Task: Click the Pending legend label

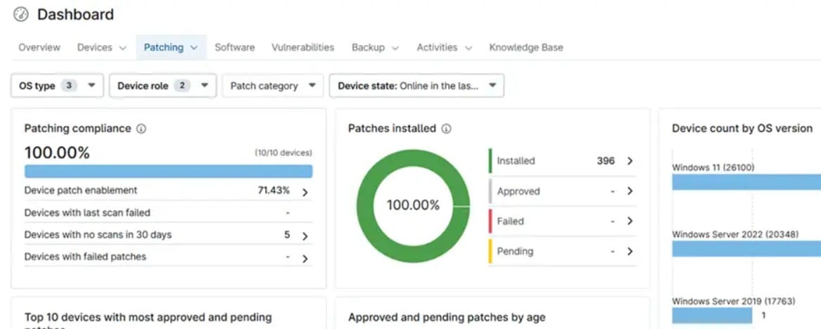Action: click(x=515, y=252)
